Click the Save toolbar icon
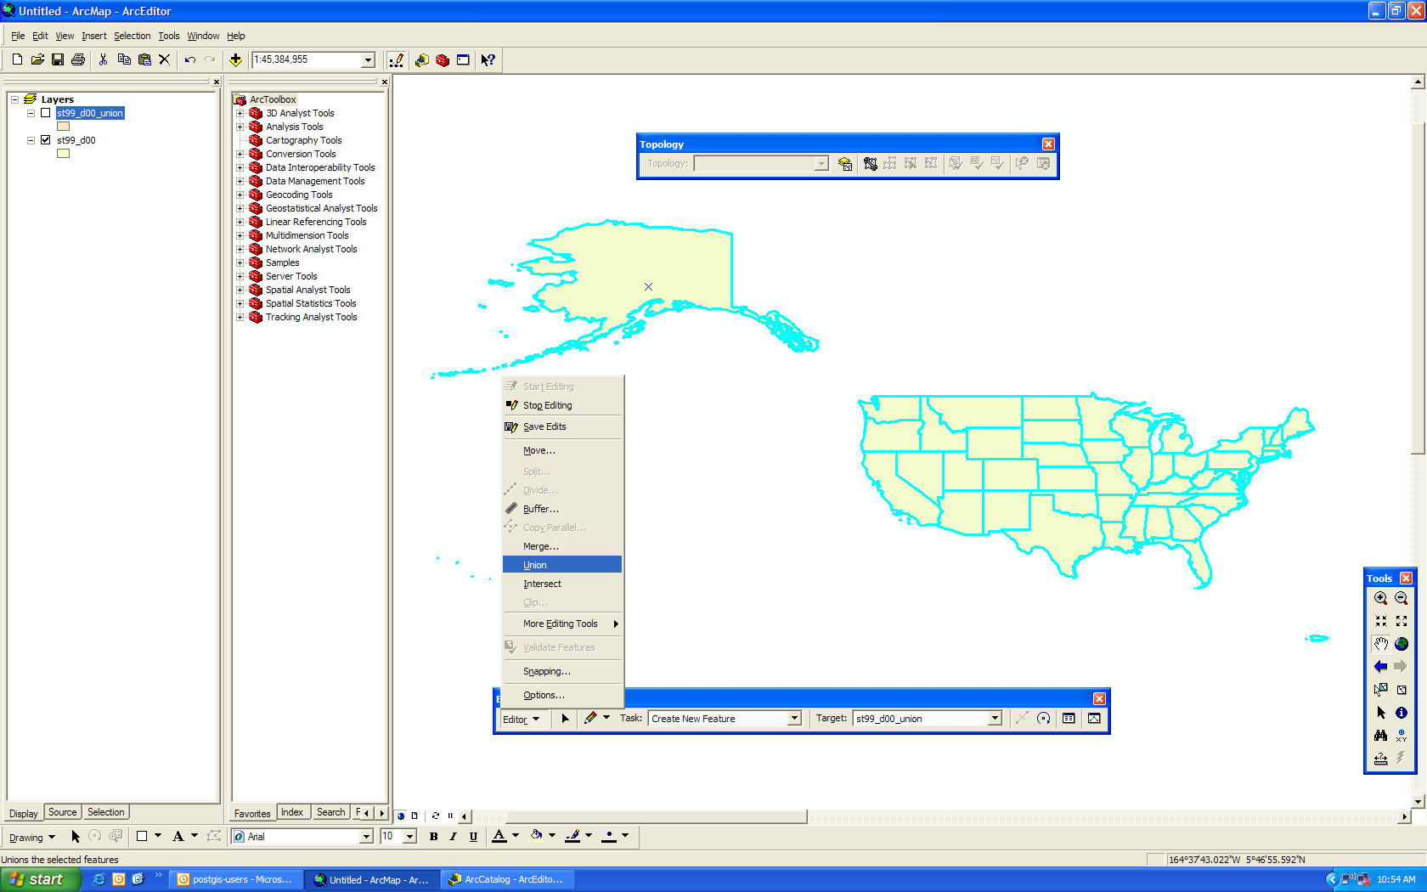 [x=58, y=59]
